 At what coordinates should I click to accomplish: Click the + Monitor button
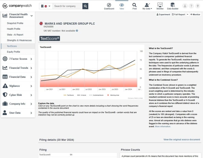(195, 15)
